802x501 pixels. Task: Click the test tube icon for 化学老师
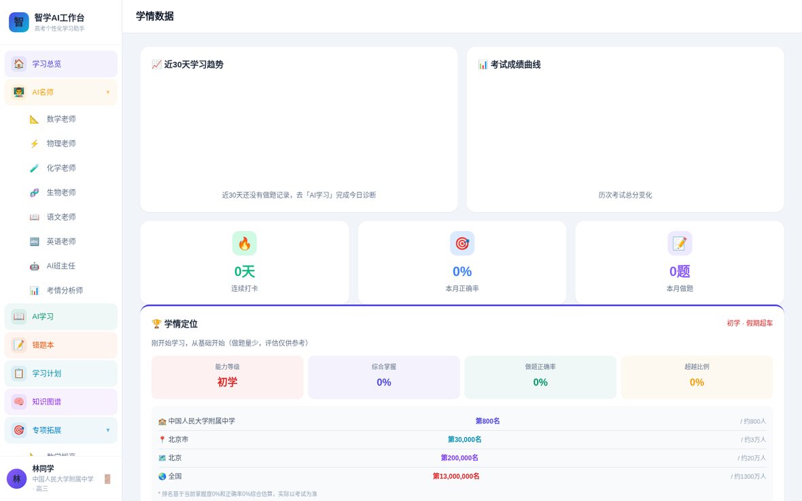(x=34, y=168)
